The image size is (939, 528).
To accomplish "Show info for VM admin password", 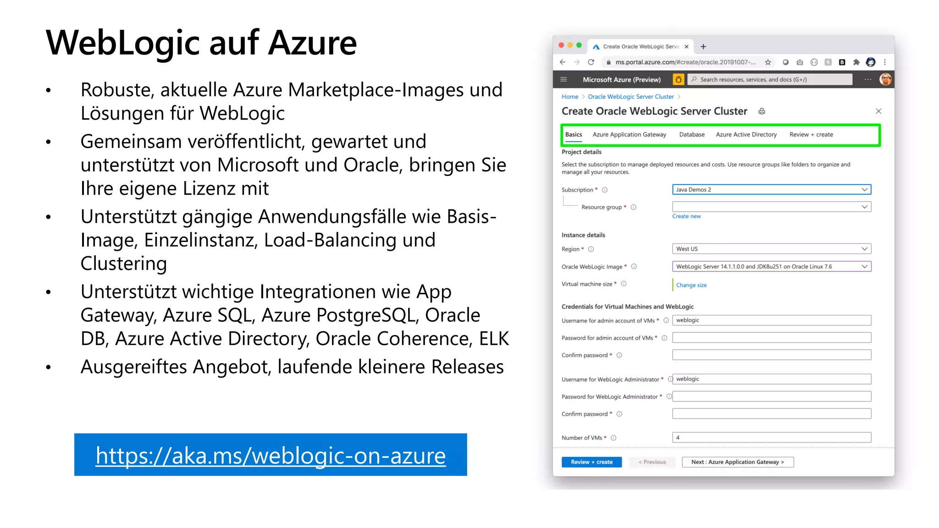I will pyautogui.click(x=664, y=338).
